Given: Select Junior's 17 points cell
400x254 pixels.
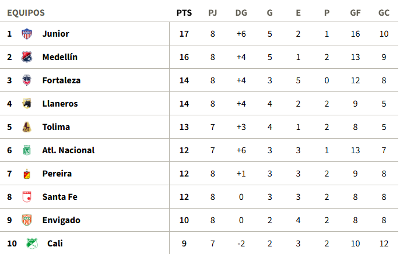Looking at the screenshot, I should 184,34.
